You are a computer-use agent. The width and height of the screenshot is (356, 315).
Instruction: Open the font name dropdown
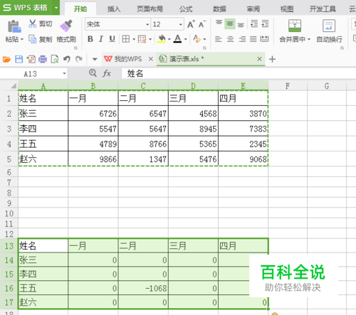(x=147, y=24)
